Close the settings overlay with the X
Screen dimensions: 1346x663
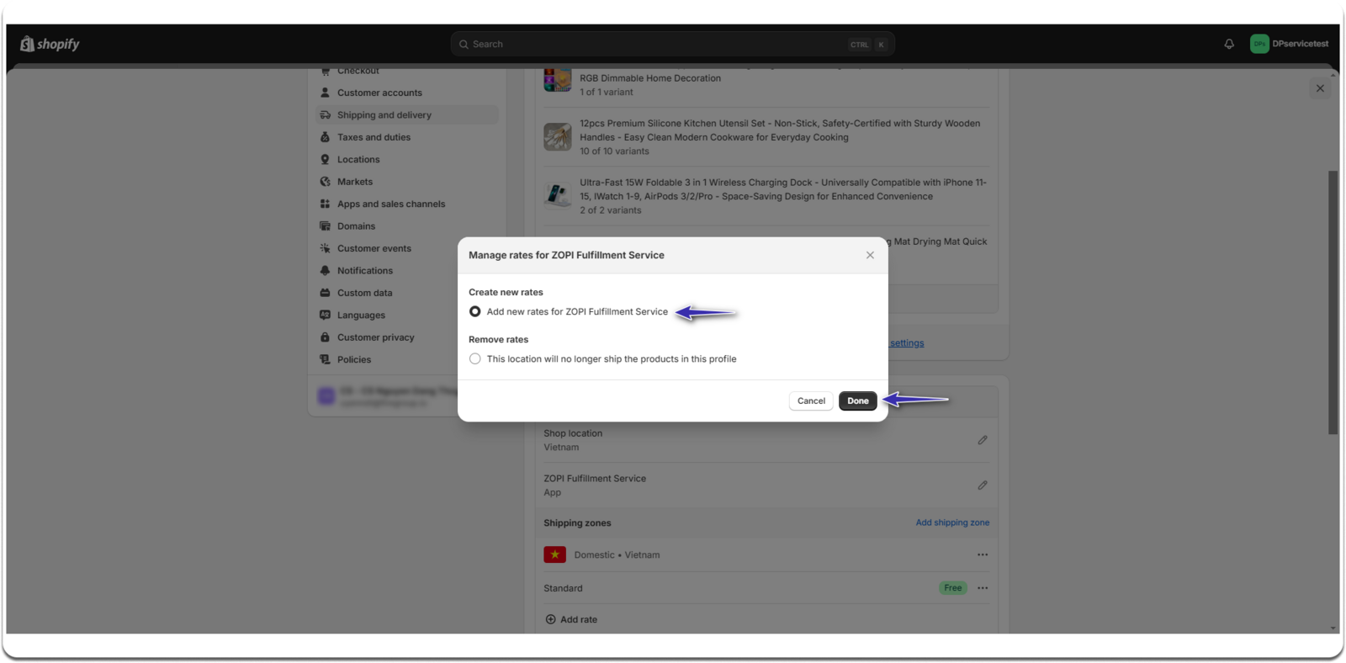[x=1320, y=88]
